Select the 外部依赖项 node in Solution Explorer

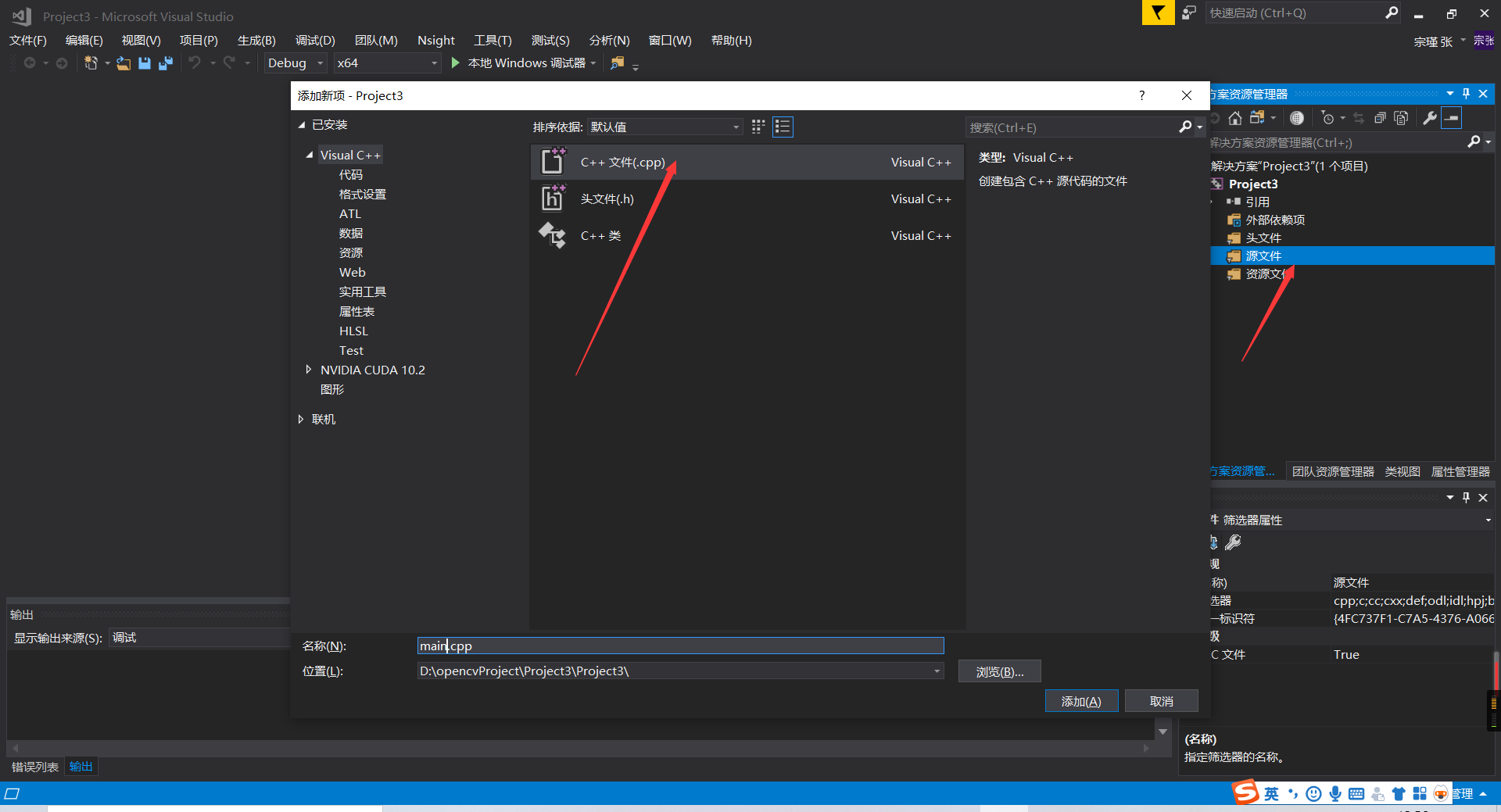(x=1274, y=220)
